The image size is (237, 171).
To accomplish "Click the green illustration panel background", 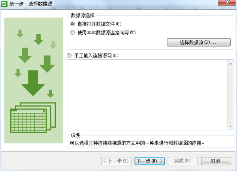I will (x=34, y=80).
